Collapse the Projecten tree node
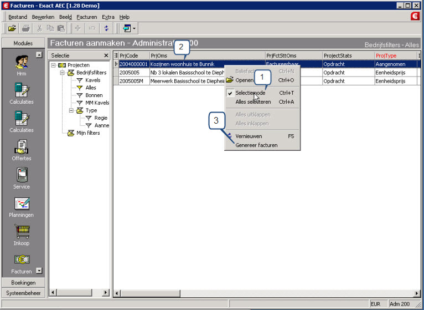Viewport: 424px width, 310px height. click(53, 65)
